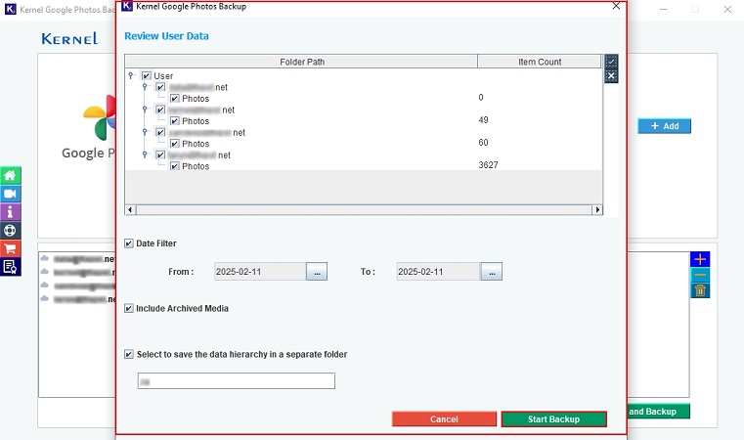This screenshot has height=440, width=744.
Task: Toggle the Photos checkbox with item count 0
Action: click(x=175, y=98)
